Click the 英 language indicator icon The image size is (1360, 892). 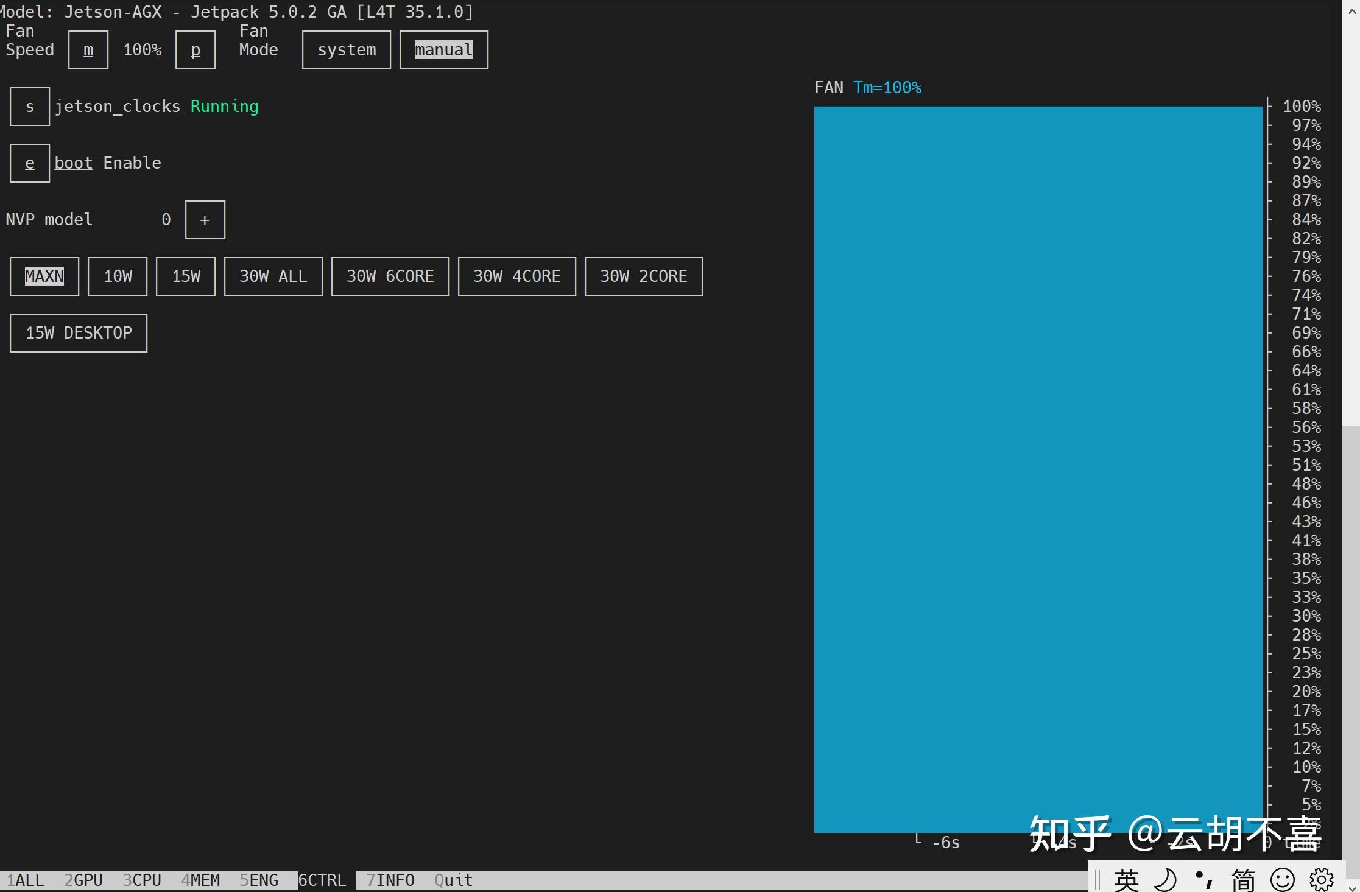pos(1126,880)
